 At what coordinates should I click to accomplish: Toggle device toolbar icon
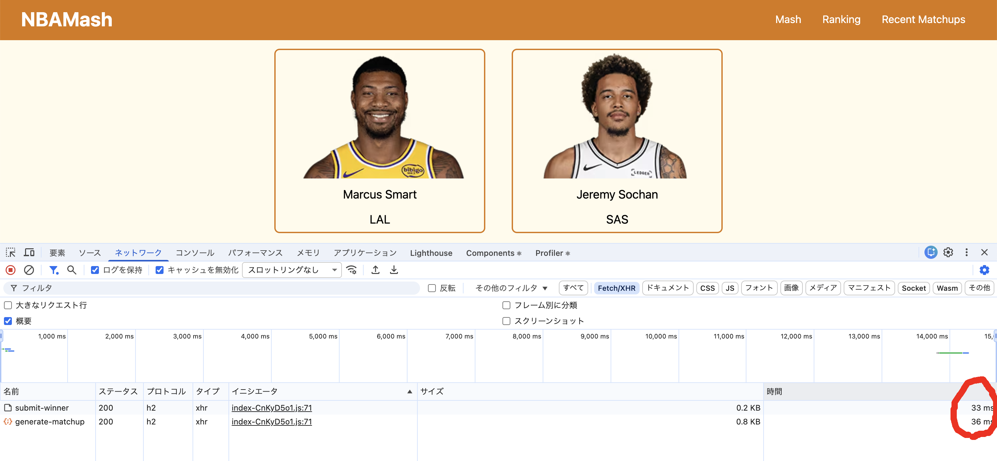tap(29, 253)
